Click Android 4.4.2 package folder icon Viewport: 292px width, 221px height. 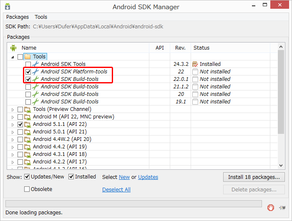(28, 147)
